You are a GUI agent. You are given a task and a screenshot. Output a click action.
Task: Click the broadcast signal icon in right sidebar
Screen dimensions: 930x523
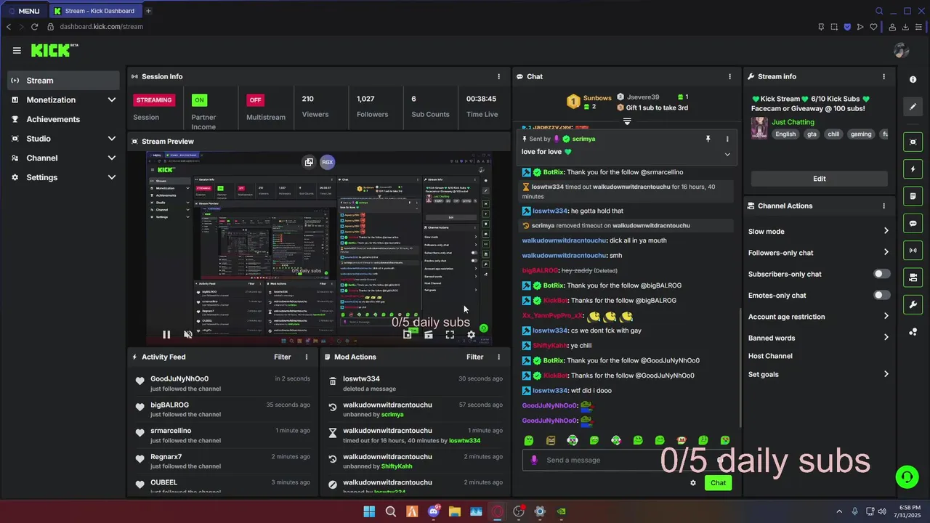pyautogui.click(x=913, y=251)
